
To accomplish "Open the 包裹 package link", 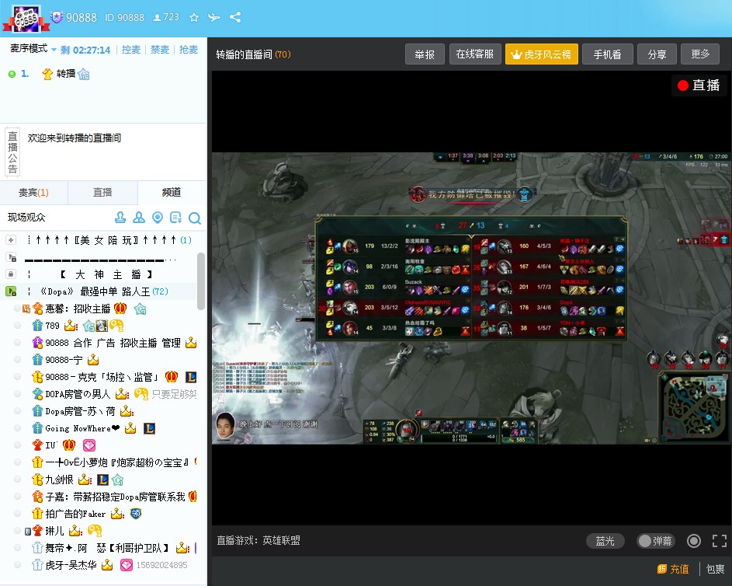I will click(715, 569).
